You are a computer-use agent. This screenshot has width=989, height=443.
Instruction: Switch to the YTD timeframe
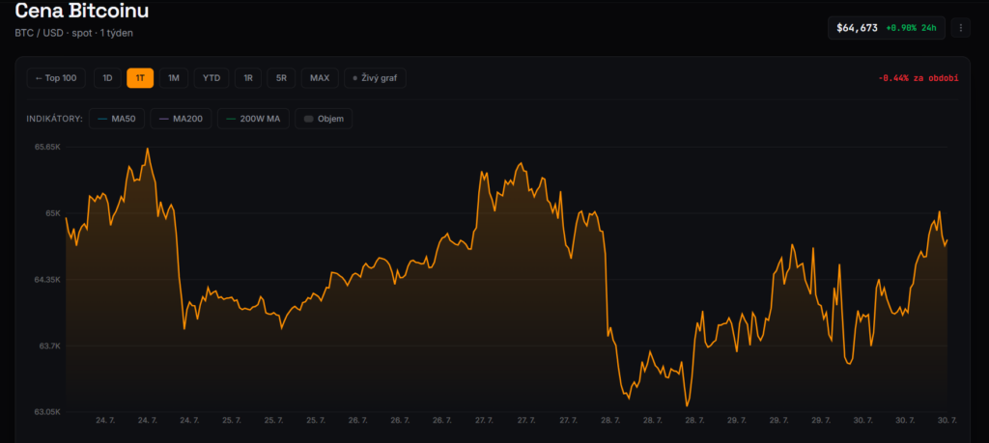212,78
